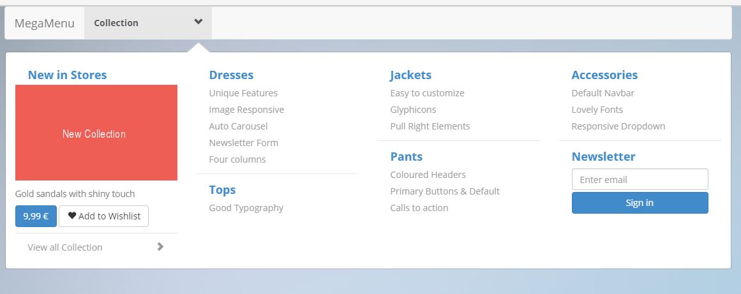Select Good Typography under Tops

(x=246, y=208)
